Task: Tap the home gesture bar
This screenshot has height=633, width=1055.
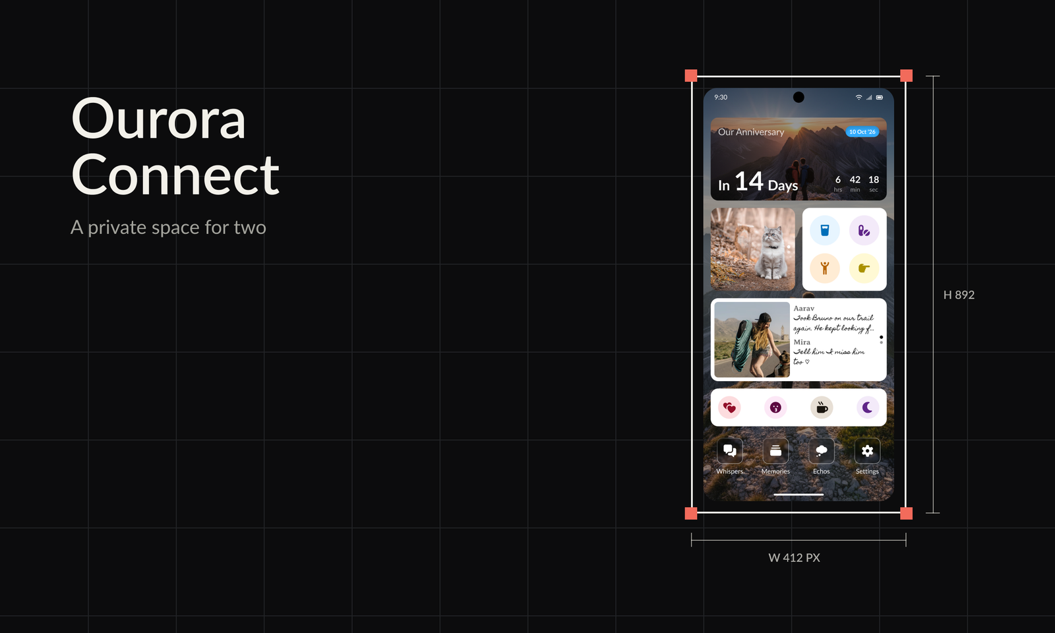Action: [799, 494]
